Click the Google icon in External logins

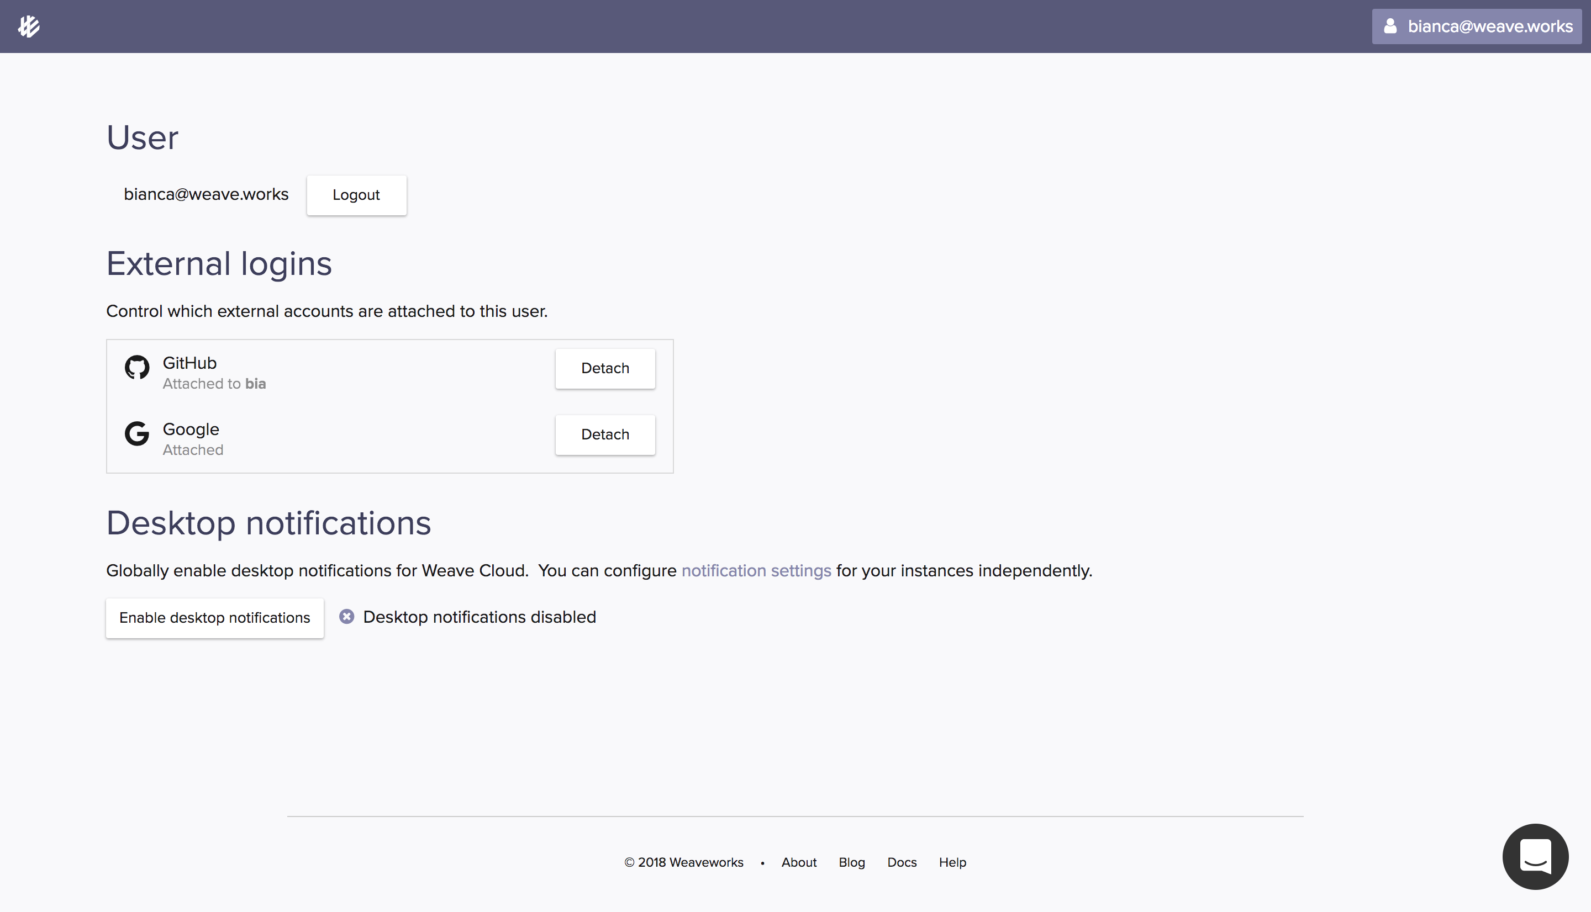pyautogui.click(x=136, y=434)
